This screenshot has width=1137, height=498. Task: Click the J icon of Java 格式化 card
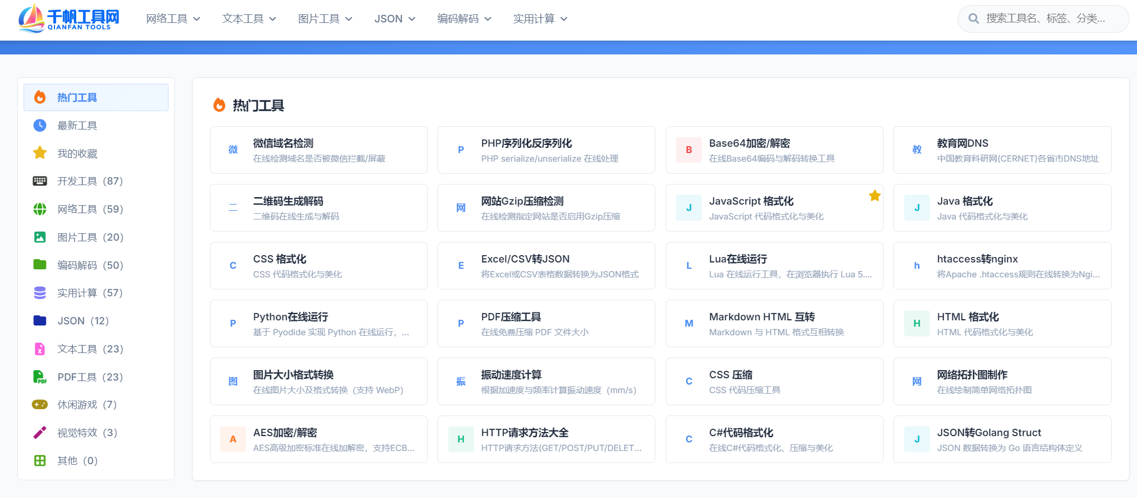point(917,207)
